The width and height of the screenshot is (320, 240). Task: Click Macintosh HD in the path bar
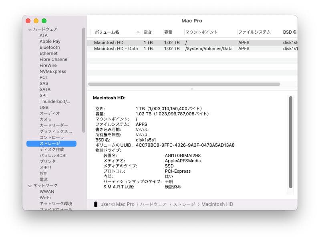217,204
